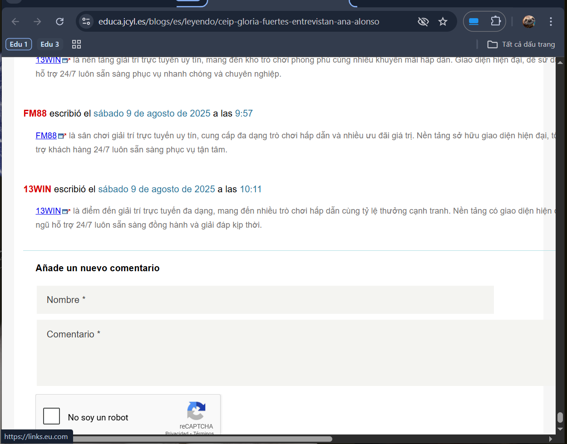Viewport: 567px width, 444px height.
Task: Open the Tất cả dấu trang bookmarks folder
Action: coord(521,44)
